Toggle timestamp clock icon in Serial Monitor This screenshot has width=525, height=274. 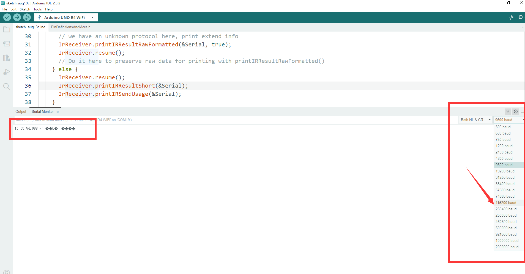[516, 111]
